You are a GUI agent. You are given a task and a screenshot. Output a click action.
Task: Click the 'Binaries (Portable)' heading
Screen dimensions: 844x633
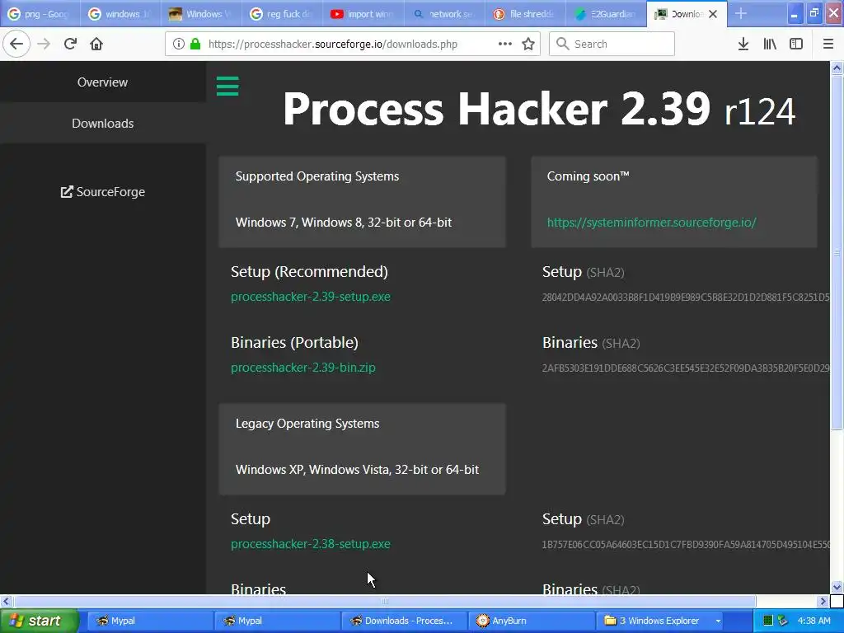click(294, 343)
